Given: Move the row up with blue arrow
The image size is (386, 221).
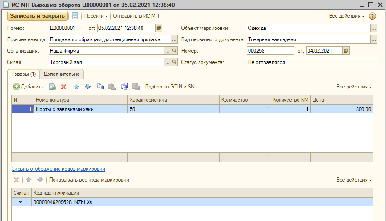Looking at the screenshot, I should [77, 87].
